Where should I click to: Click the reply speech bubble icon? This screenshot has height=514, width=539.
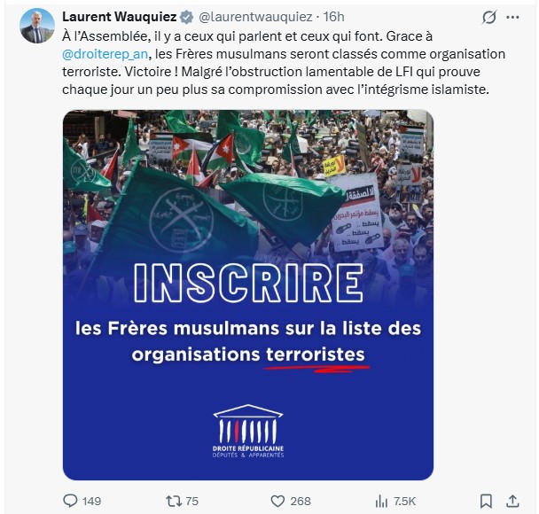(x=70, y=501)
